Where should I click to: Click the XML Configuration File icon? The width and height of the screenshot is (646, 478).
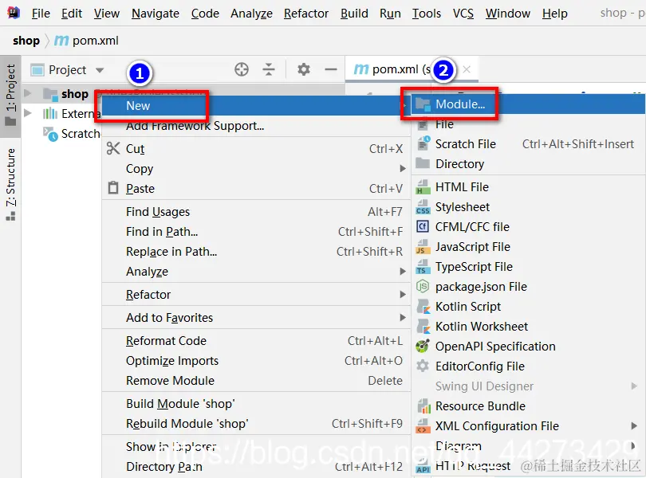423,425
